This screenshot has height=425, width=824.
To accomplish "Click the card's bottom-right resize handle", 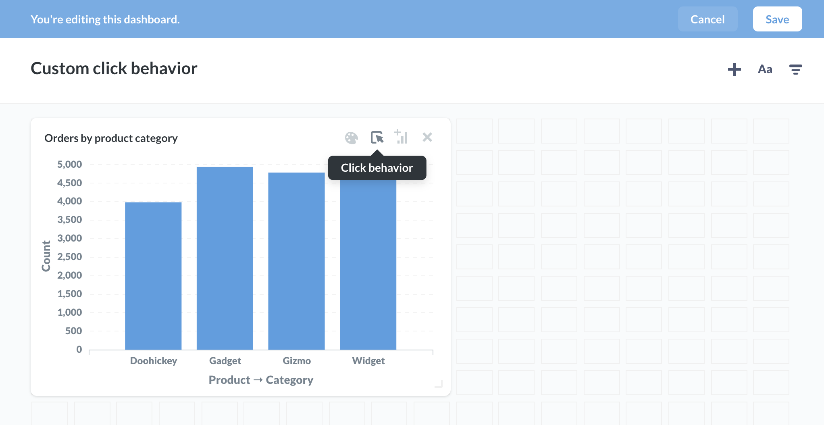I will click(439, 384).
